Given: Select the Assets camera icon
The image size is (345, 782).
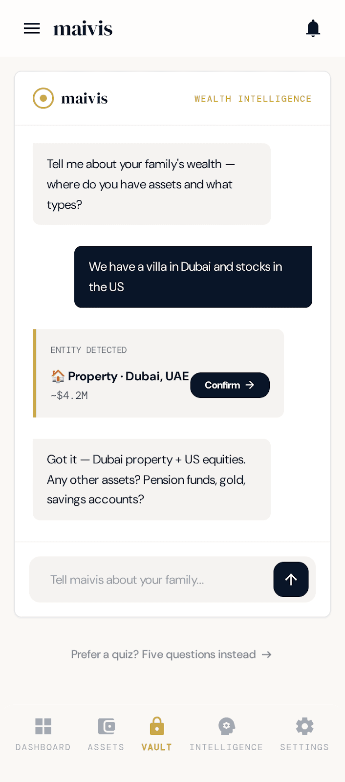Looking at the screenshot, I should click(x=106, y=726).
